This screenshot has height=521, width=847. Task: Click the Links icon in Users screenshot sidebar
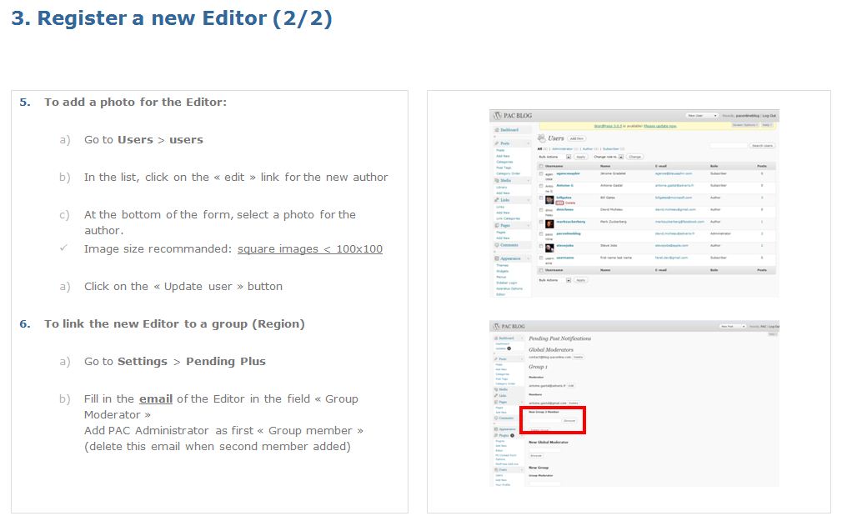496,200
